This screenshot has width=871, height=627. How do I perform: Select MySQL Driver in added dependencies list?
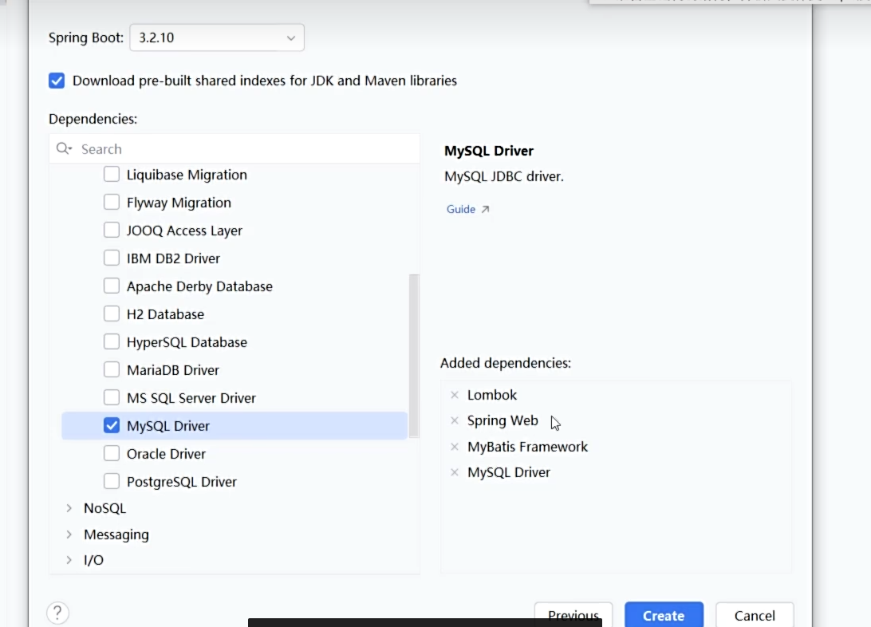[x=509, y=472]
